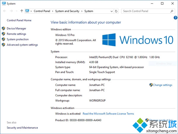Click the shield icon beside Remote settings
Image resolution: width=178 pixels, height=134 pixels.
tap(4, 34)
